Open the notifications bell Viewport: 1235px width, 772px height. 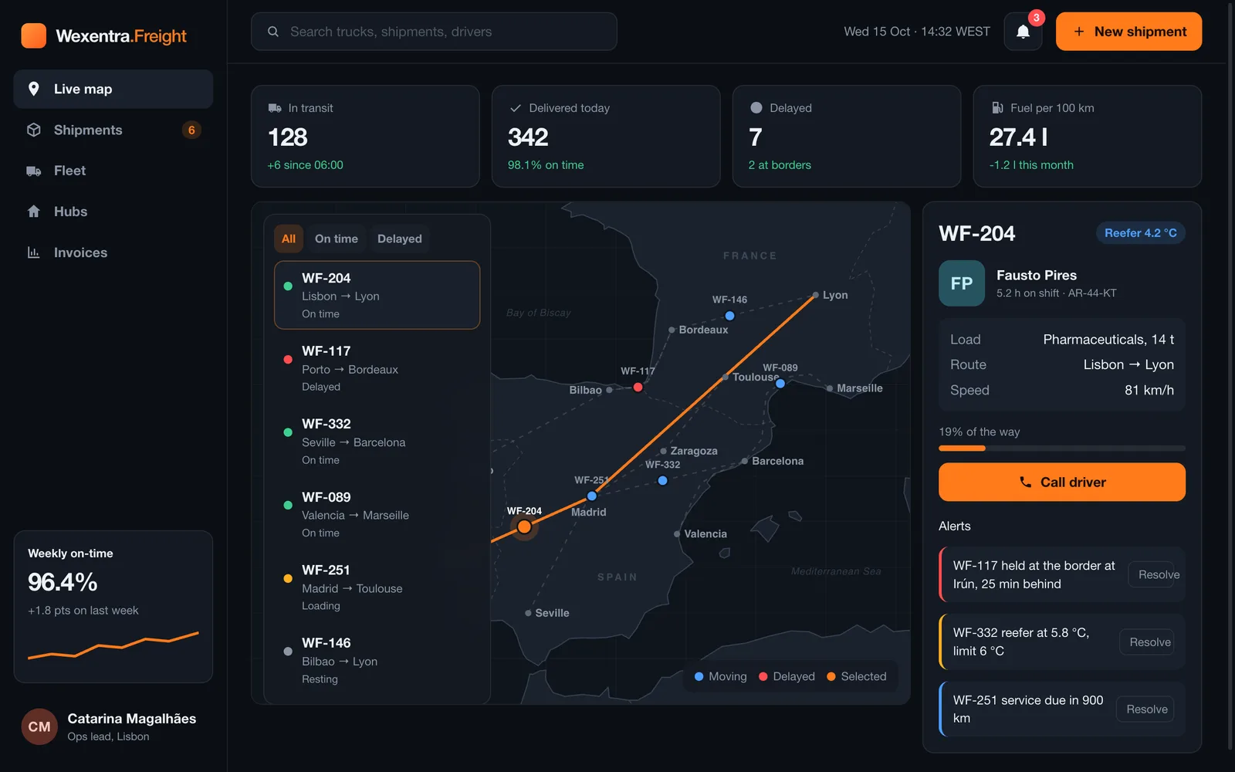click(1023, 32)
